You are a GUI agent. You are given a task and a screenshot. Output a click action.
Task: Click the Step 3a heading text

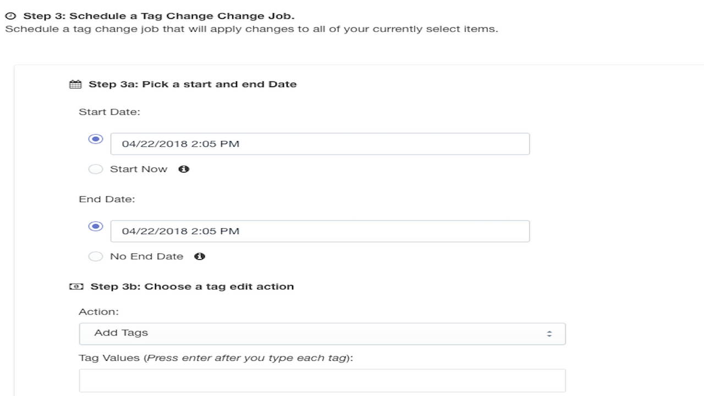[x=193, y=84]
